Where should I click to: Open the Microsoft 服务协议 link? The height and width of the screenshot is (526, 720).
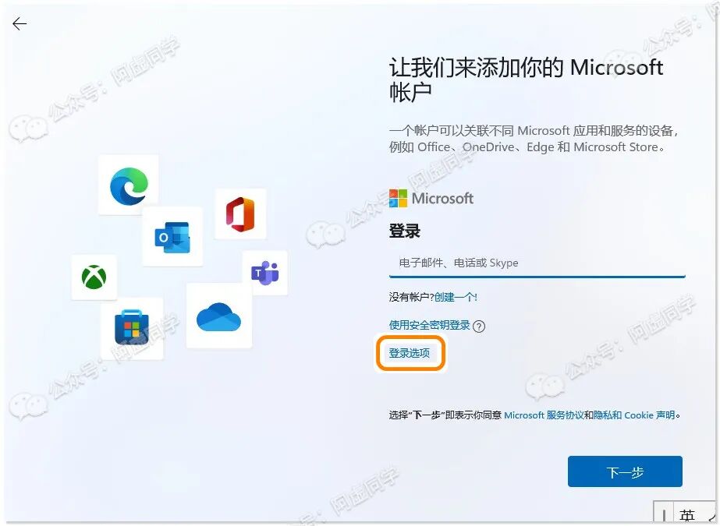point(544,415)
